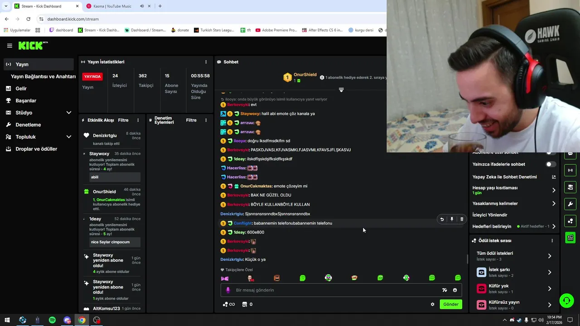580x326 pixels.
Task: Click the translate icon in chat input
Action: point(445,290)
